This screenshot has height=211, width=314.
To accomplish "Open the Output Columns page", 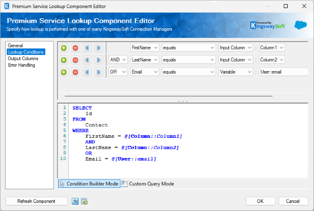I will point(23,59).
